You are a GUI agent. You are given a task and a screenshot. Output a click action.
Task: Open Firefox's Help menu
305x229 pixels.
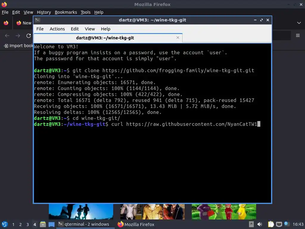coord(99,12)
